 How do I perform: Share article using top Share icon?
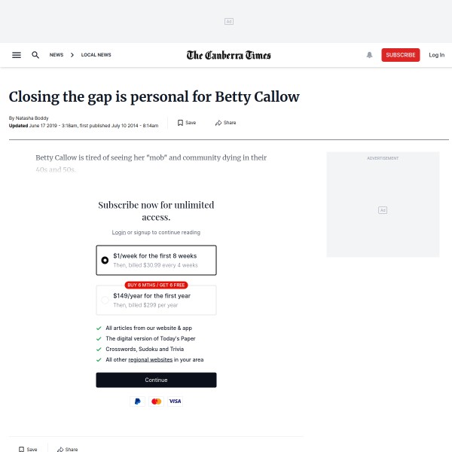point(218,123)
